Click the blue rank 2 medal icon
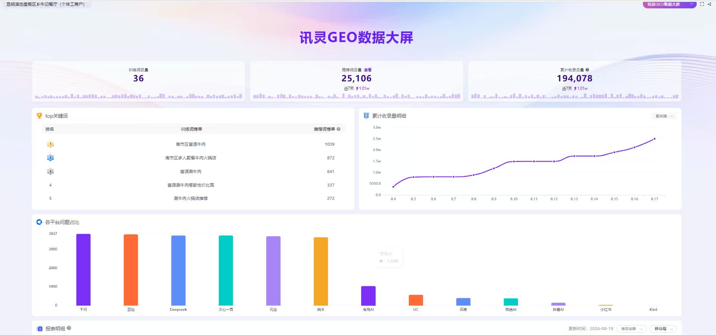Viewport: 716px width, 335px height. [x=50, y=158]
